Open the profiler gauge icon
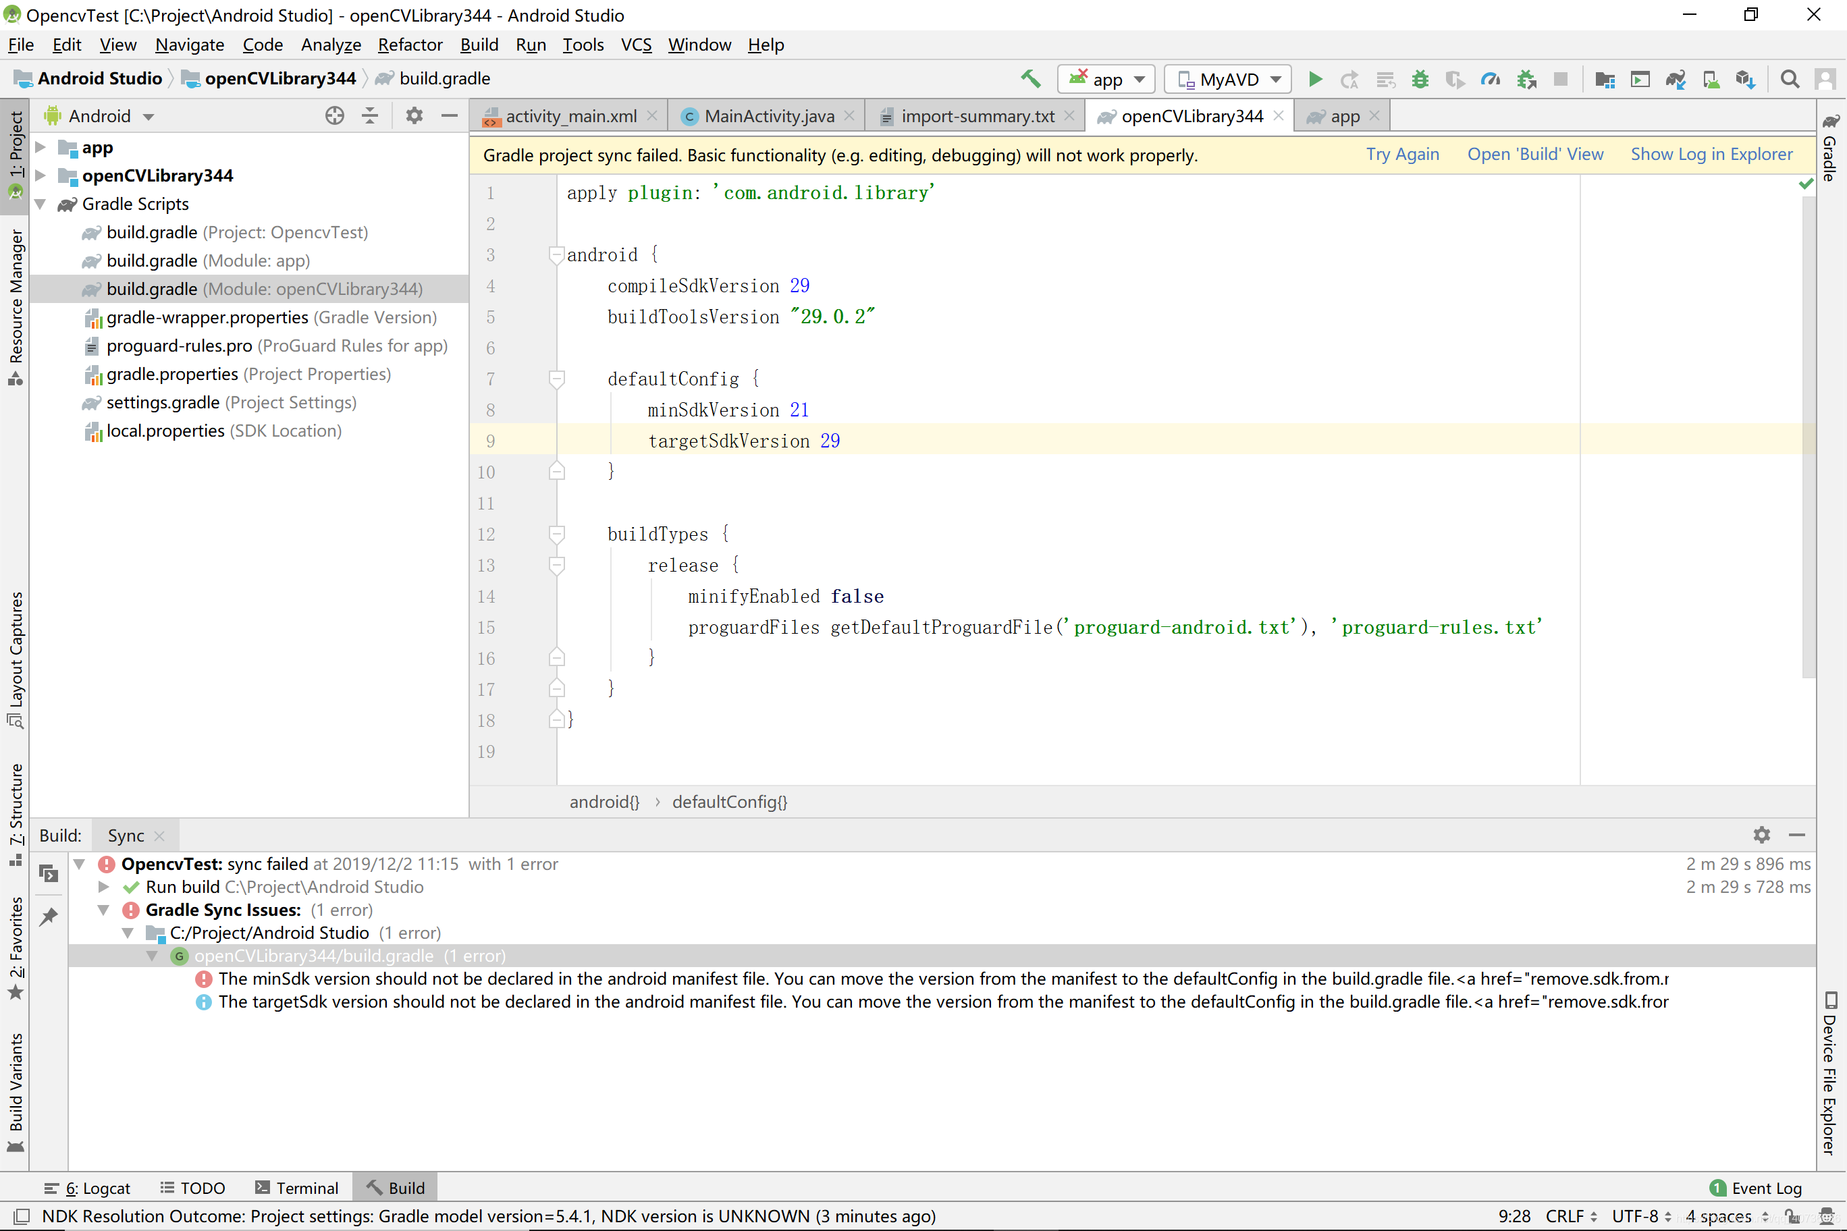Screen dimensions: 1847x1231 [1490, 79]
